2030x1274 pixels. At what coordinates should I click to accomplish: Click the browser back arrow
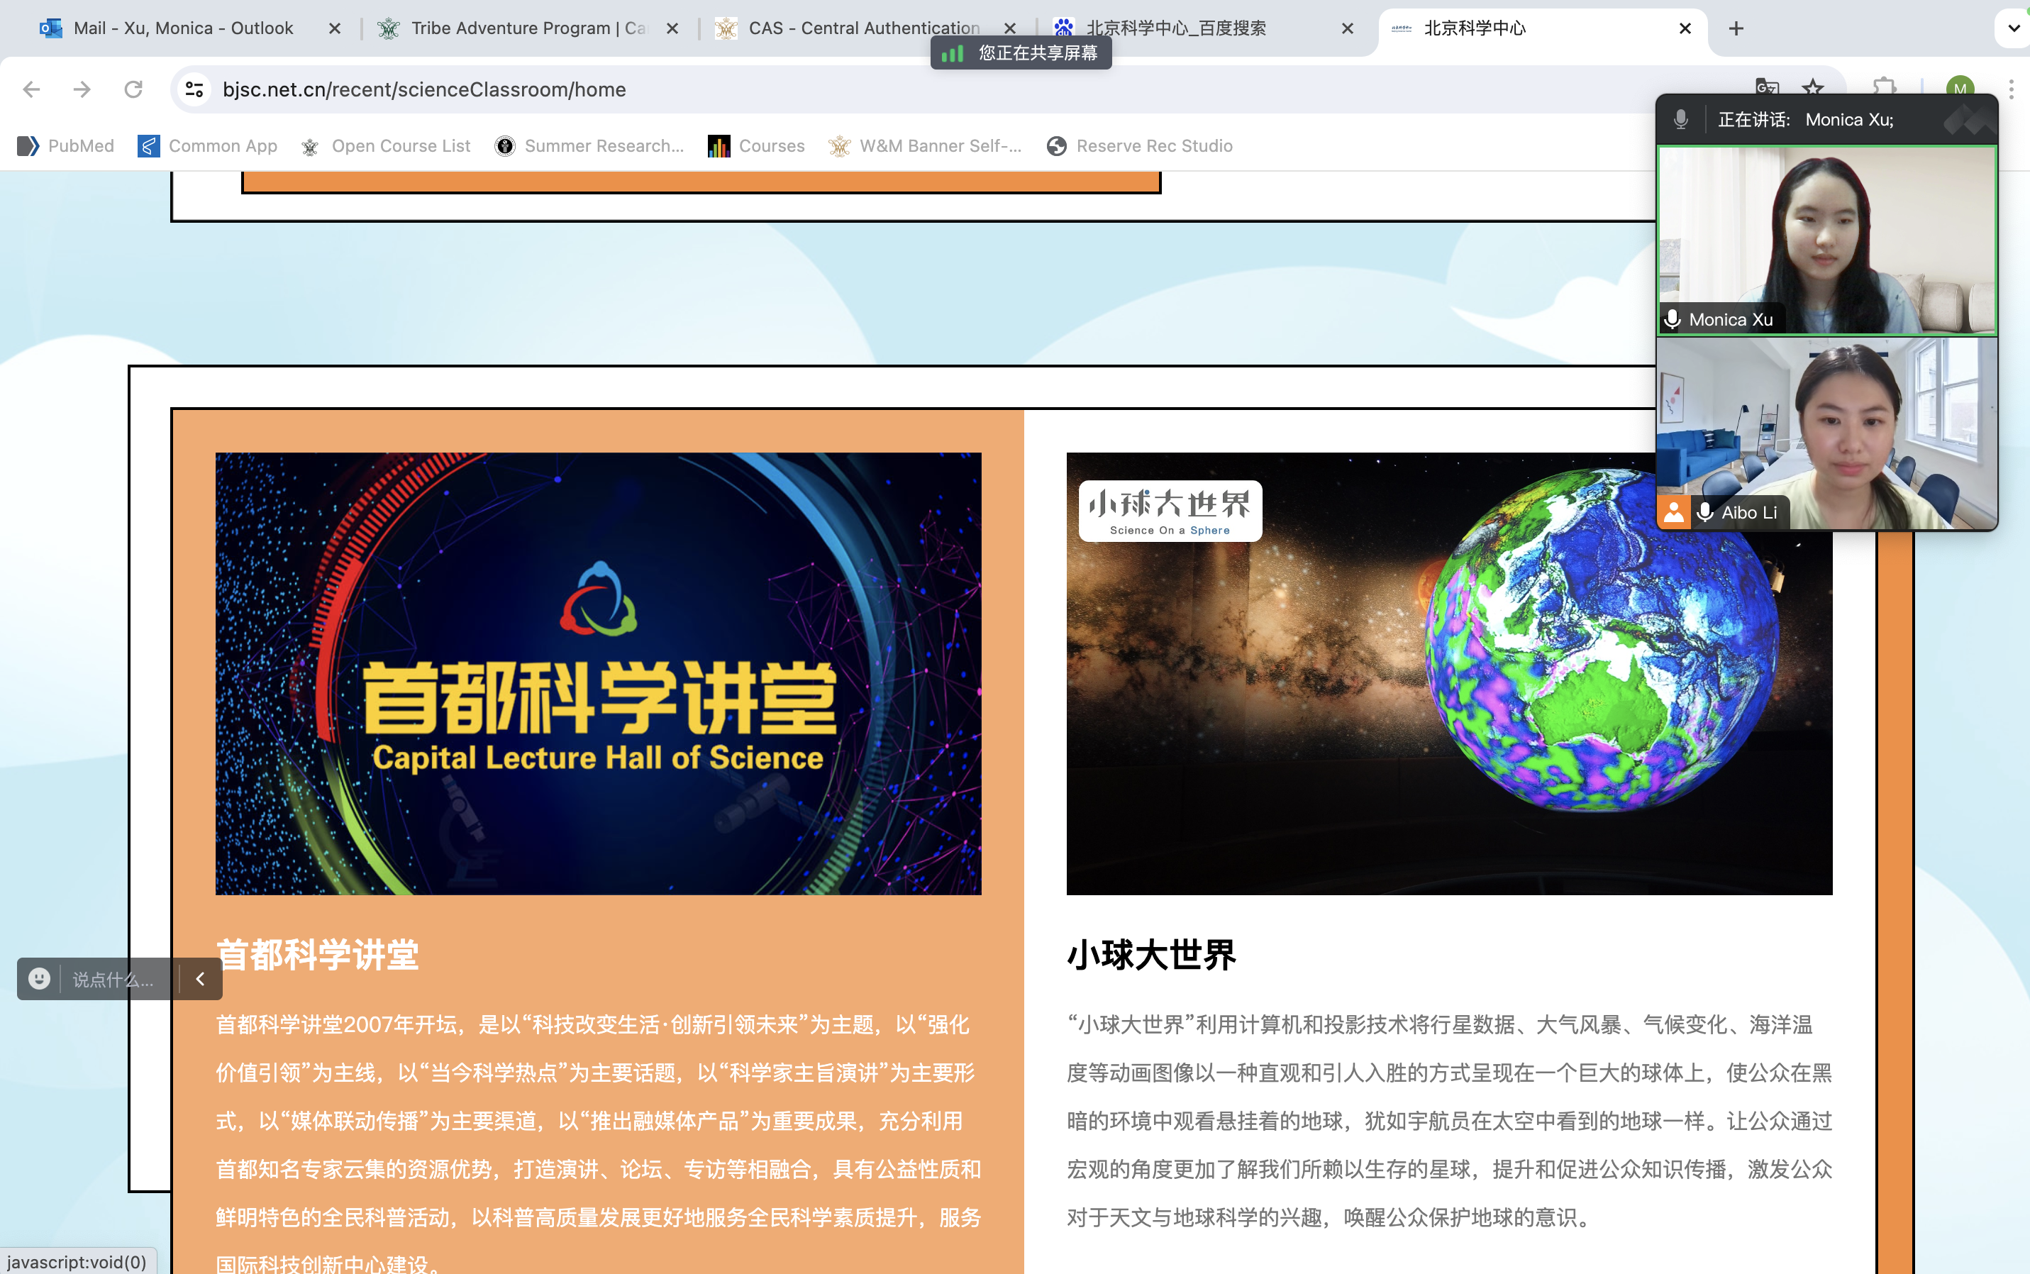31,89
